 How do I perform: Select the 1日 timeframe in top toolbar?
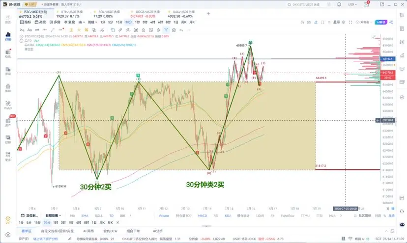(x=176, y=22)
